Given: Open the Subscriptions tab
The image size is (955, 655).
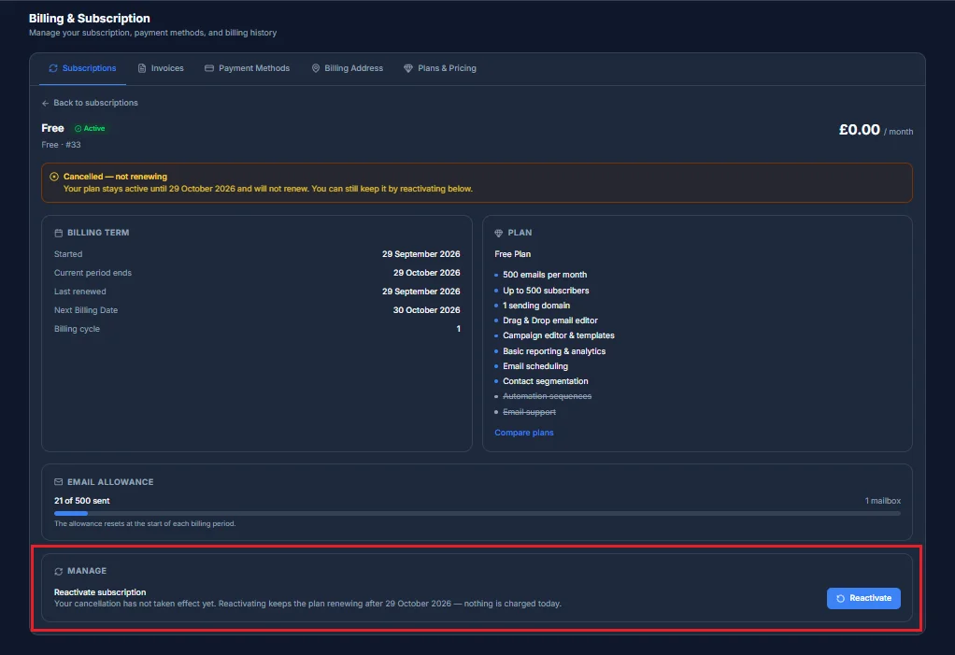Looking at the screenshot, I should point(82,68).
